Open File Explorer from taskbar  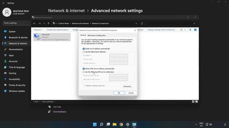pyautogui.click(x=114, y=124)
